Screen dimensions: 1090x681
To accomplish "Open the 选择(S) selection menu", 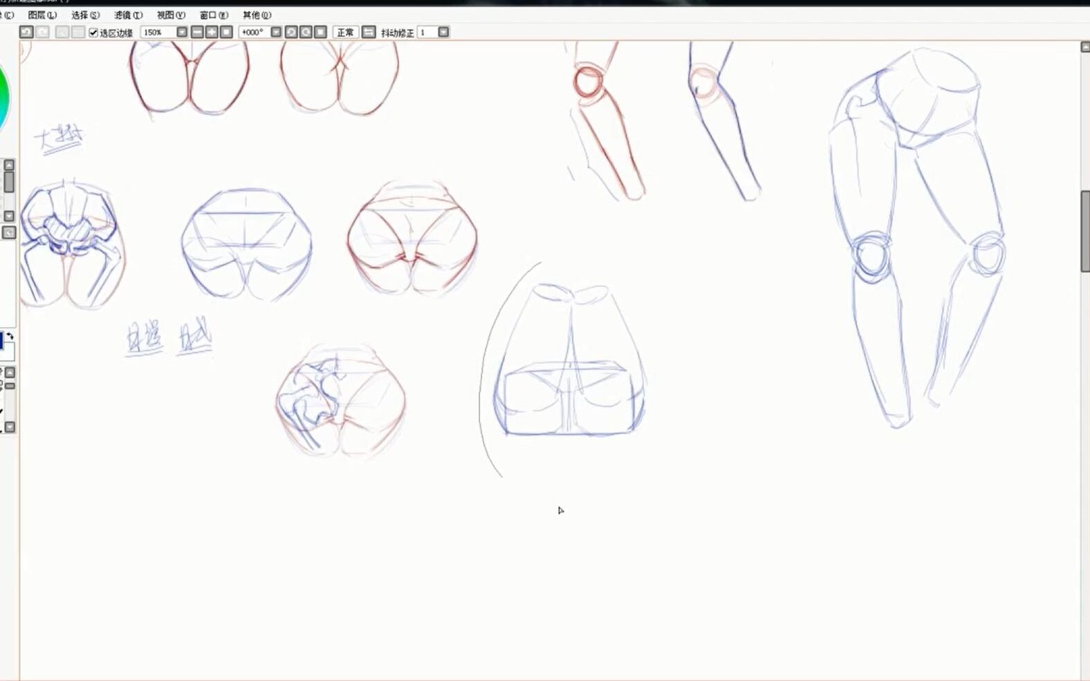I will pyautogui.click(x=85, y=15).
